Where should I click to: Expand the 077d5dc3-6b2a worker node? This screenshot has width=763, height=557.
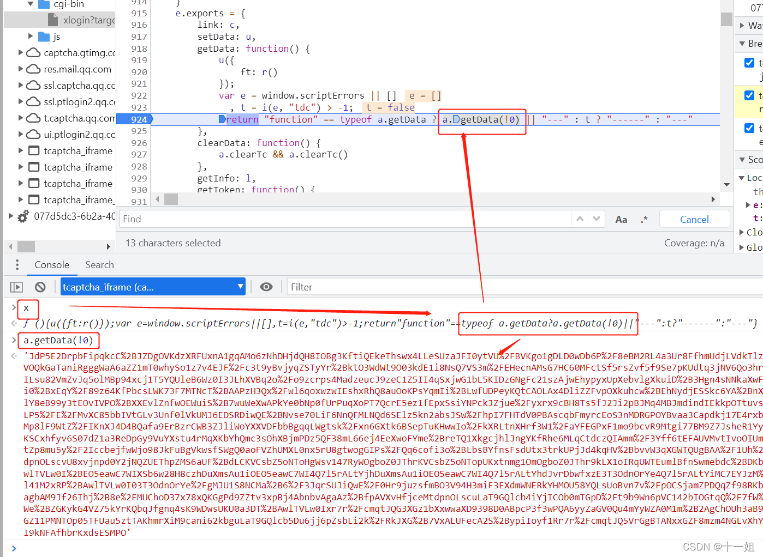point(10,216)
